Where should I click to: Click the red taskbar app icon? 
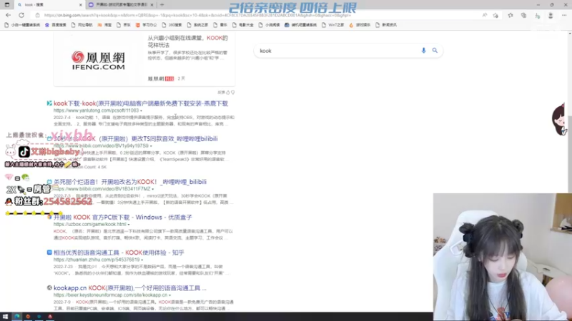point(50,317)
